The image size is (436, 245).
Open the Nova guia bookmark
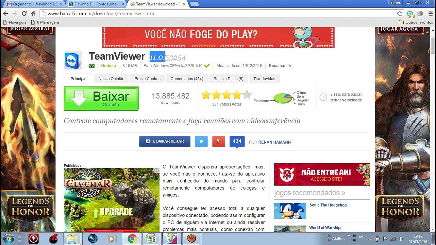pos(15,22)
